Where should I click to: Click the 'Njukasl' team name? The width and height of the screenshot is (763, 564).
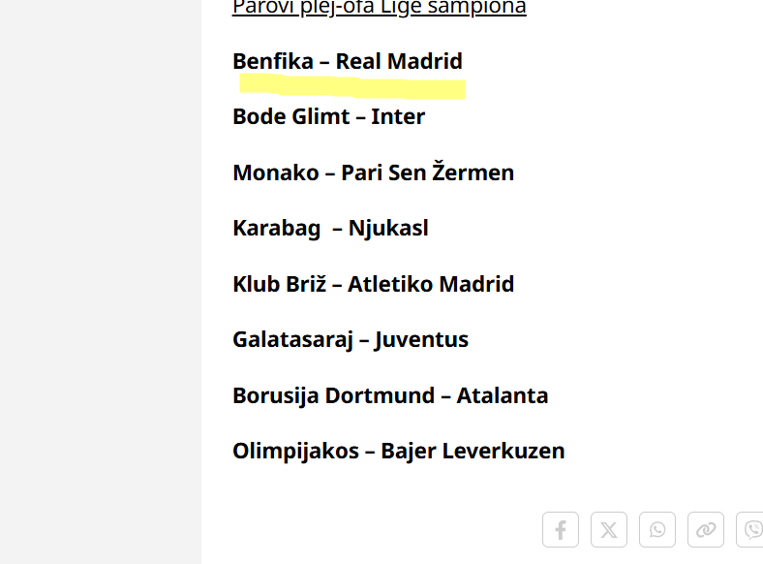point(388,229)
